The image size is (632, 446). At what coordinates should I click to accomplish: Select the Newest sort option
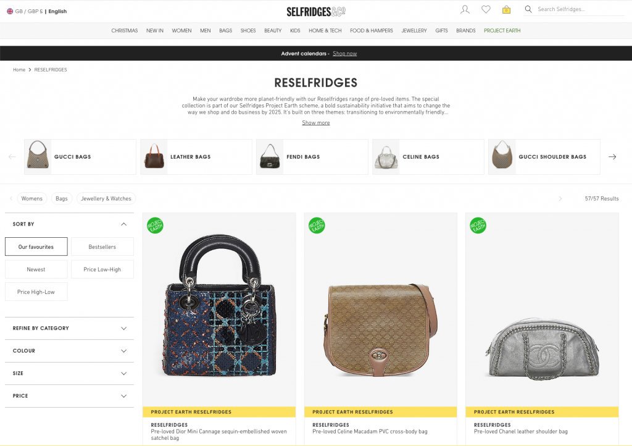coord(36,269)
